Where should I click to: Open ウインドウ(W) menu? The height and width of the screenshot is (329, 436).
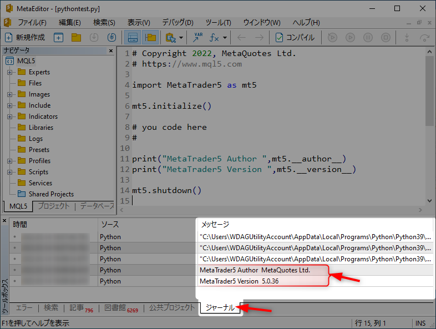[x=262, y=23]
